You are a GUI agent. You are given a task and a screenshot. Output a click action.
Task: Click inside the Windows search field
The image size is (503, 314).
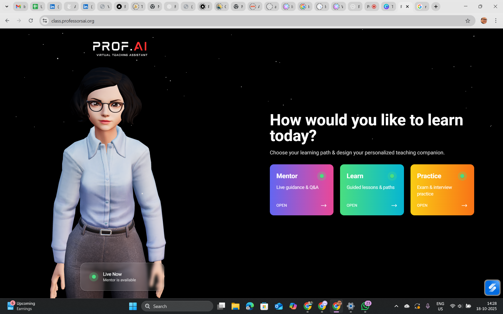tap(177, 306)
